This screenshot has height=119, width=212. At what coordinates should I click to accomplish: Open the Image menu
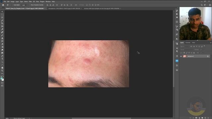point(13,2)
